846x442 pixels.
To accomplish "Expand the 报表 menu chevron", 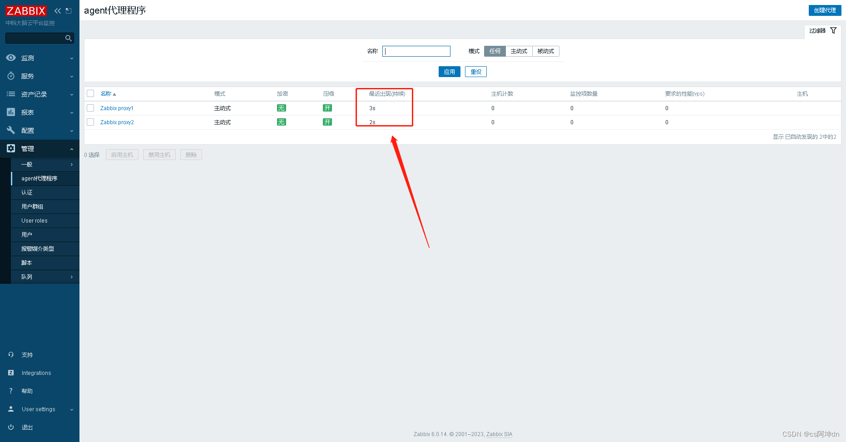I will pos(72,112).
